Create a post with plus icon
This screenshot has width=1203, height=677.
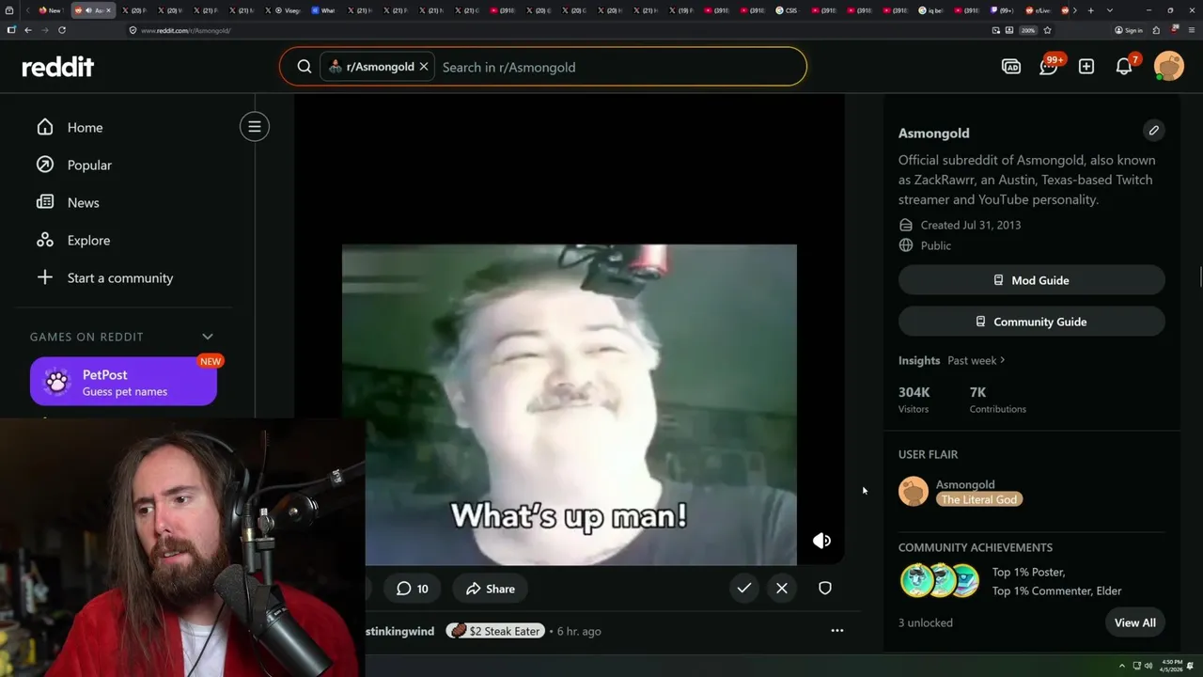click(1086, 67)
